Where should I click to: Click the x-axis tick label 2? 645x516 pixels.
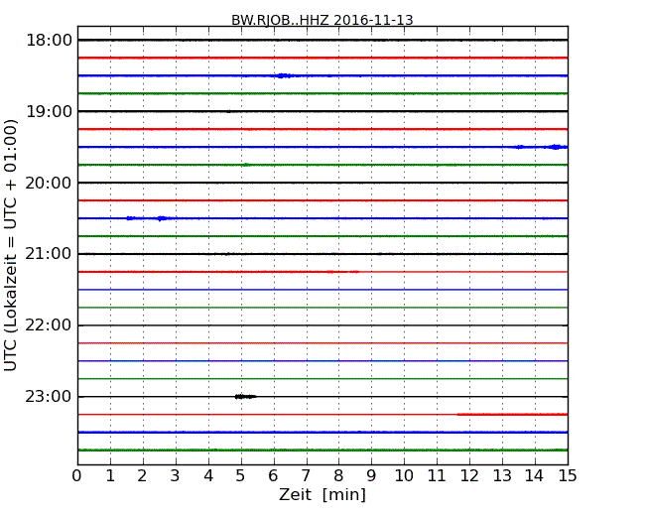point(142,476)
